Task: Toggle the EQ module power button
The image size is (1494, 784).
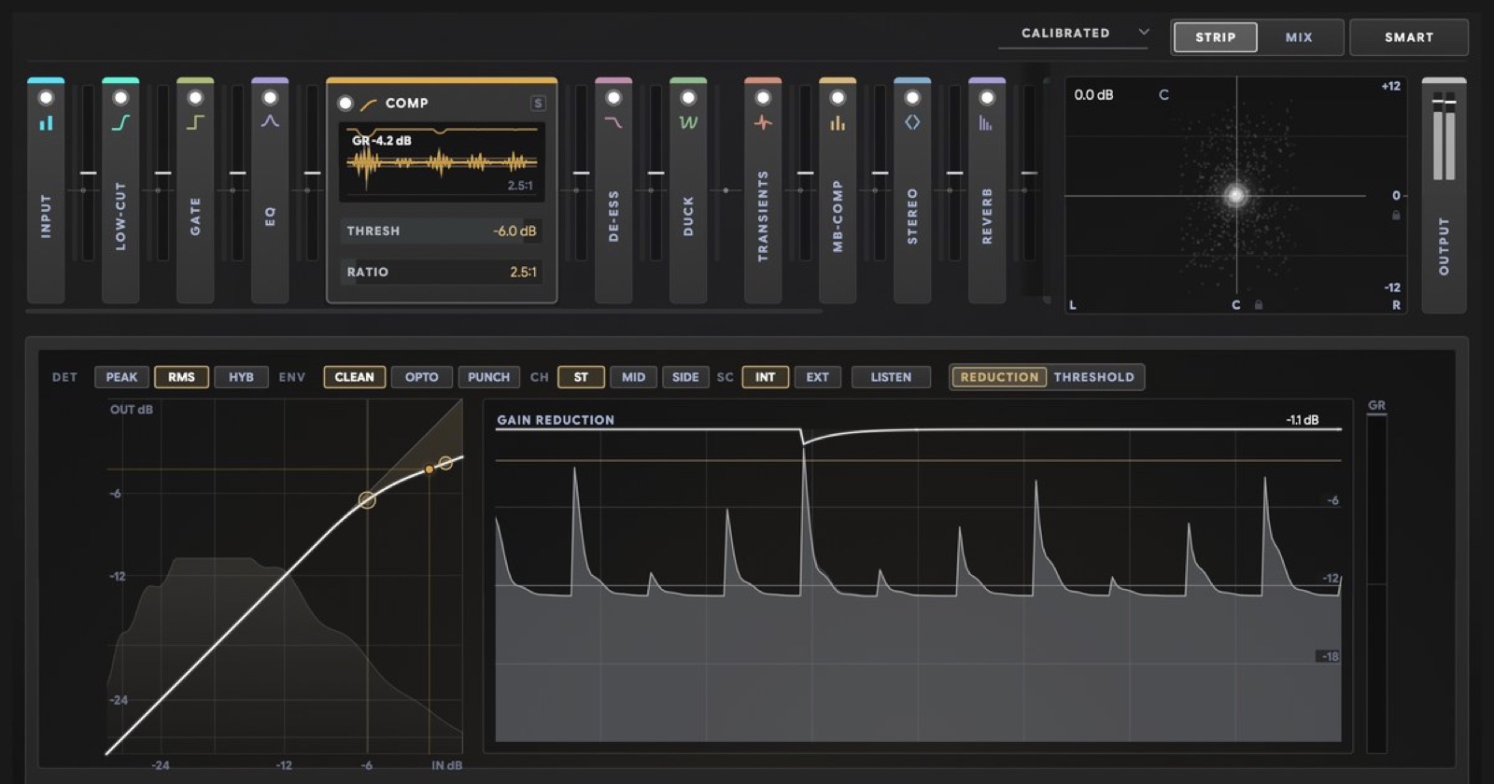Action: 270,98
